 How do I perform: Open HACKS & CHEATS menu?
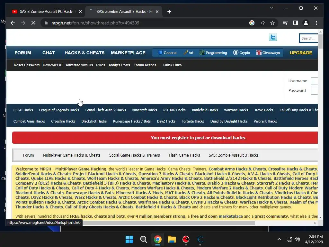[x=84, y=53]
